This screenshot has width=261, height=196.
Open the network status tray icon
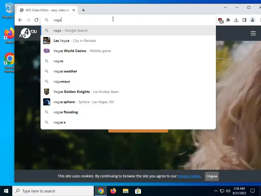[x=222, y=191]
